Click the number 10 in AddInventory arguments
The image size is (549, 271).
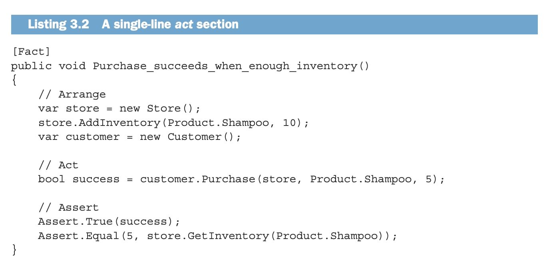[290, 123]
